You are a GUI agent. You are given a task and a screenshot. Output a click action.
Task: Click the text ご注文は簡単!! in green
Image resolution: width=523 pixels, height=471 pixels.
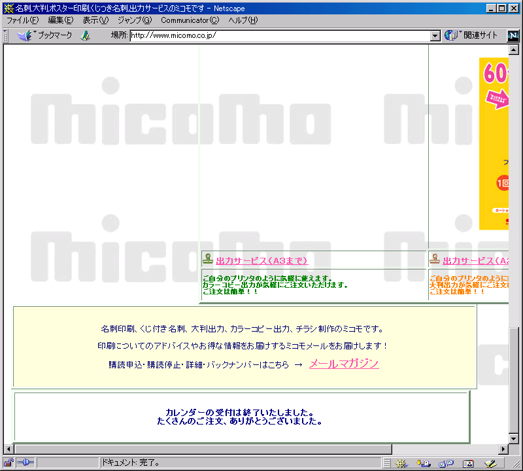pos(230,291)
